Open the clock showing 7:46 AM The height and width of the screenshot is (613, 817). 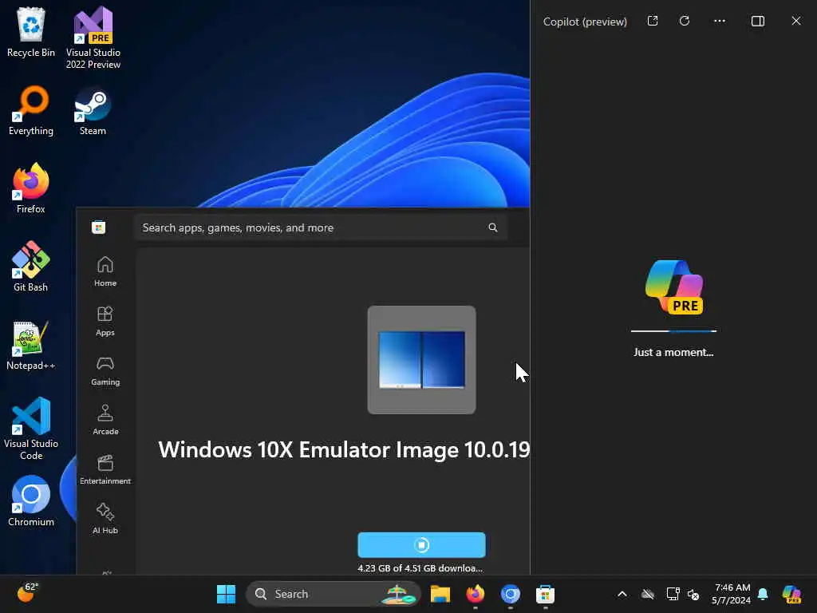point(732,594)
